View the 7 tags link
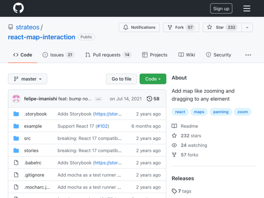This screenshot has width=264, height=198. tap(185, 191)
